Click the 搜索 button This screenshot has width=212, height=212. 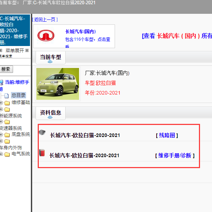point(6,69)
